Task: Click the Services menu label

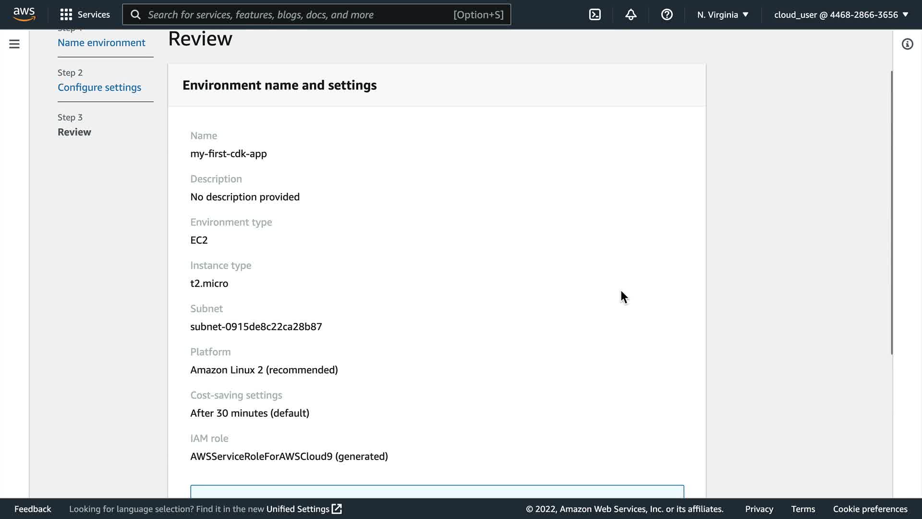Action: point(94,14)
